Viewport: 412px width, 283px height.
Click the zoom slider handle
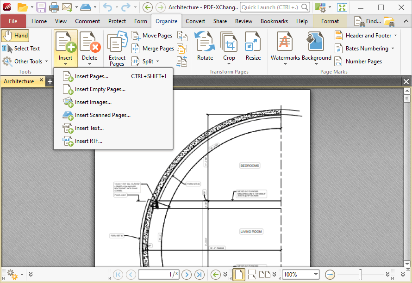pyautogui.click(x=360, y=275)
